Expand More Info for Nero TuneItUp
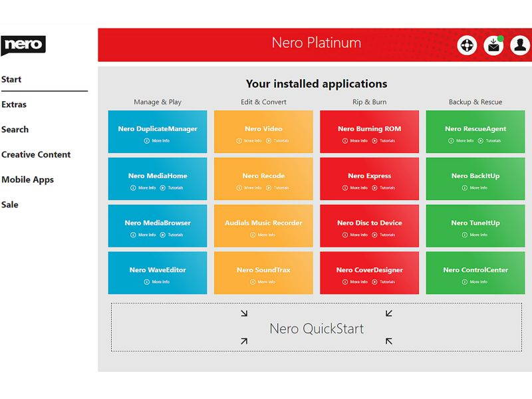The width and height of the screenshot is (532, 399). 475,235
